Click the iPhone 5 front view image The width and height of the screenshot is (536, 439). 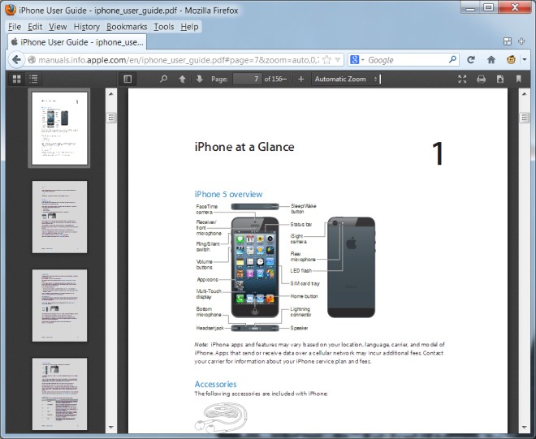click(255, 267)
